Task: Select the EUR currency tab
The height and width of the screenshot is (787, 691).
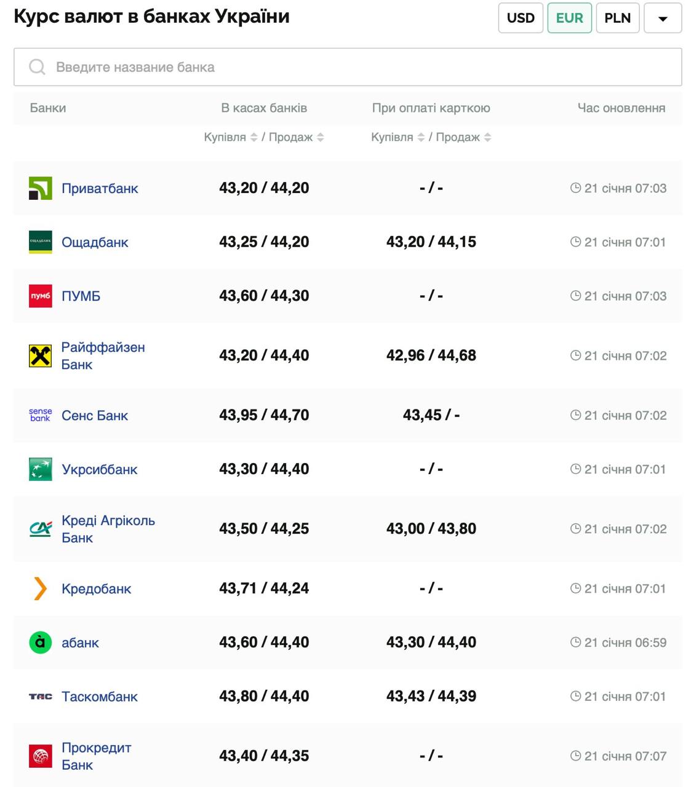Action: click(x=569, y=18)
